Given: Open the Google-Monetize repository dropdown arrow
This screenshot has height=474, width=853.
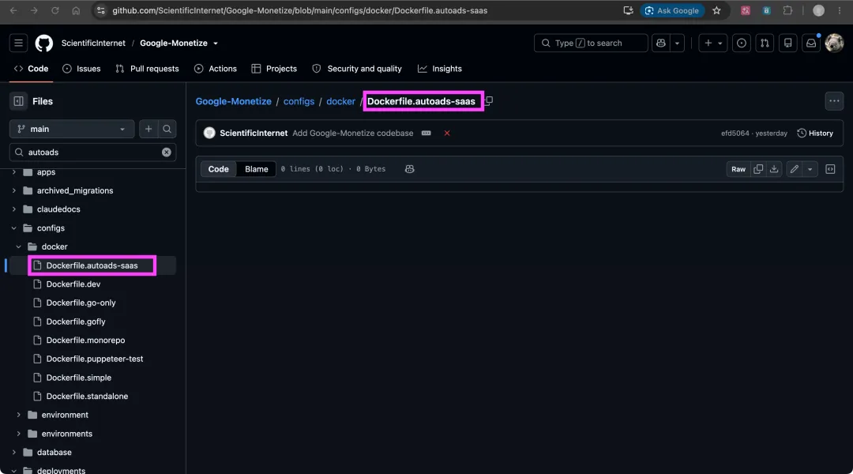Looking at the screenshot, I should [x=216, y=43].
